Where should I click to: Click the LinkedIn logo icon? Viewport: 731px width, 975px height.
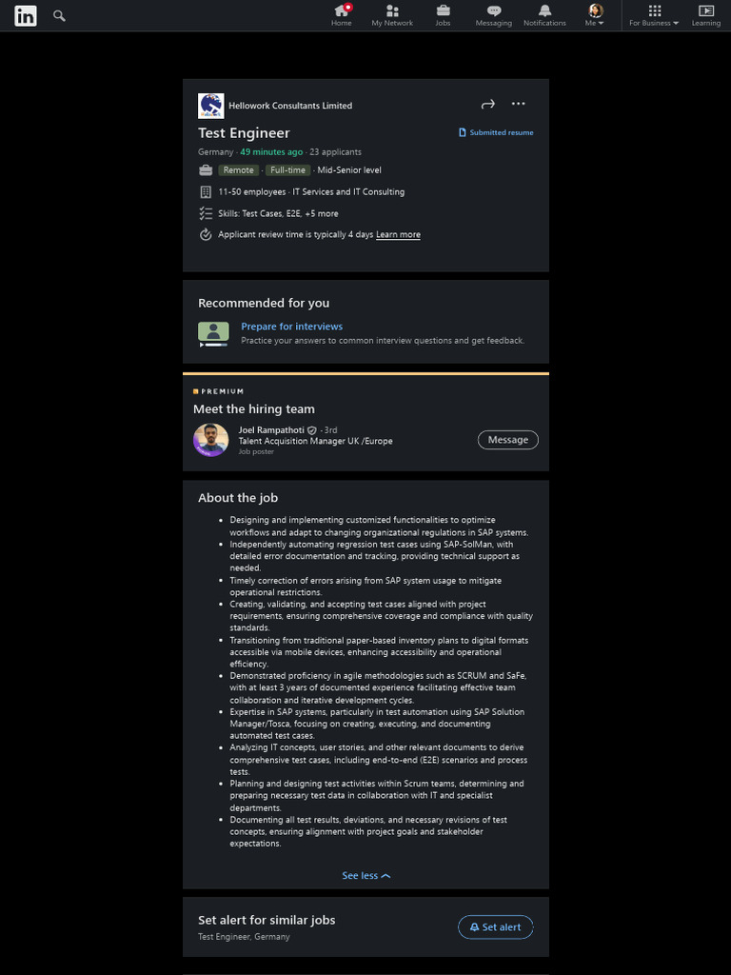[x=26, y=15]
